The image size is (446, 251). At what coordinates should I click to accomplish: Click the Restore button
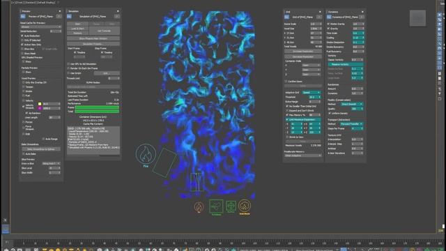click(77, 33)
